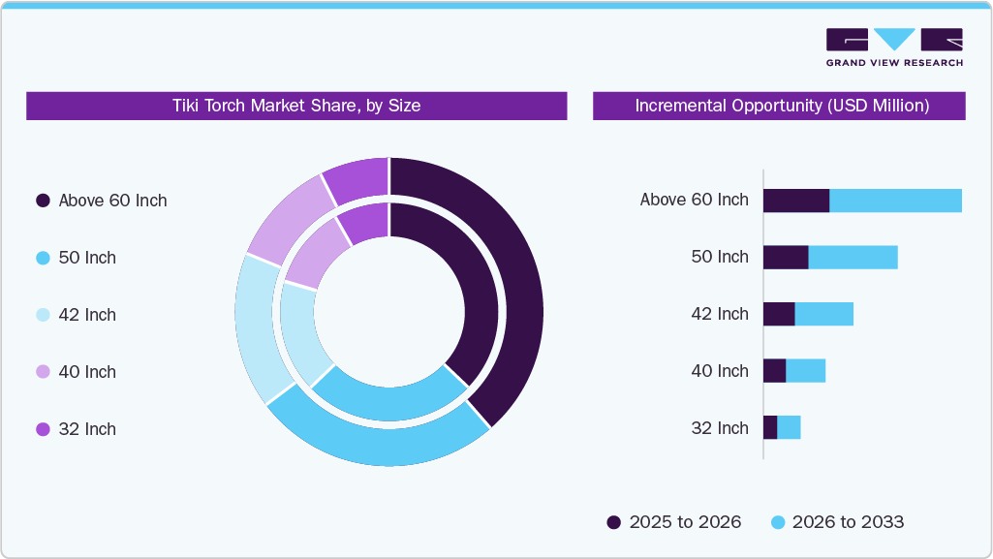This screenshot has width=993, height=559.
Task: Open the Tiki Torch Market Share header
Action: [x=296, y=107]
